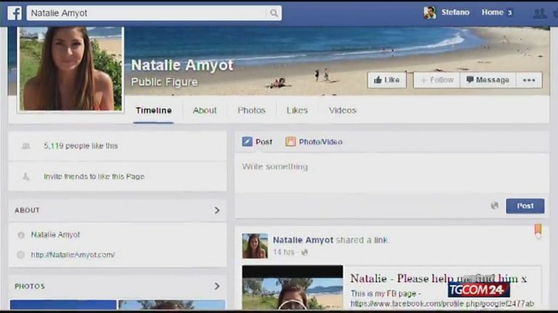This screenshot has height=313, width=558.
Task: Click the search magnifier icon
Action: (x=274, y=13)
